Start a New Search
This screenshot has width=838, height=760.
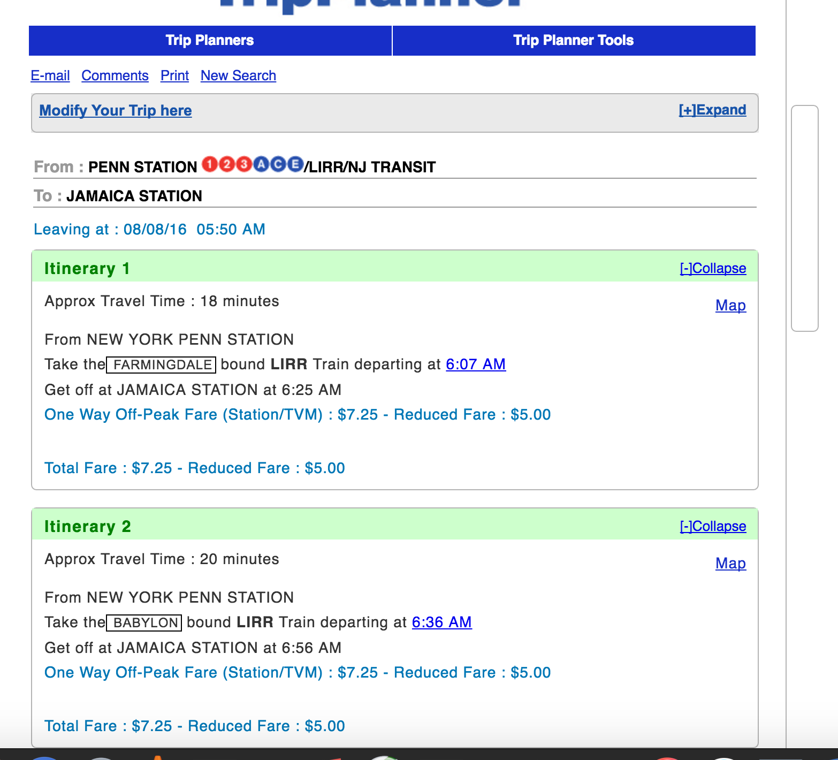[239, 75]
